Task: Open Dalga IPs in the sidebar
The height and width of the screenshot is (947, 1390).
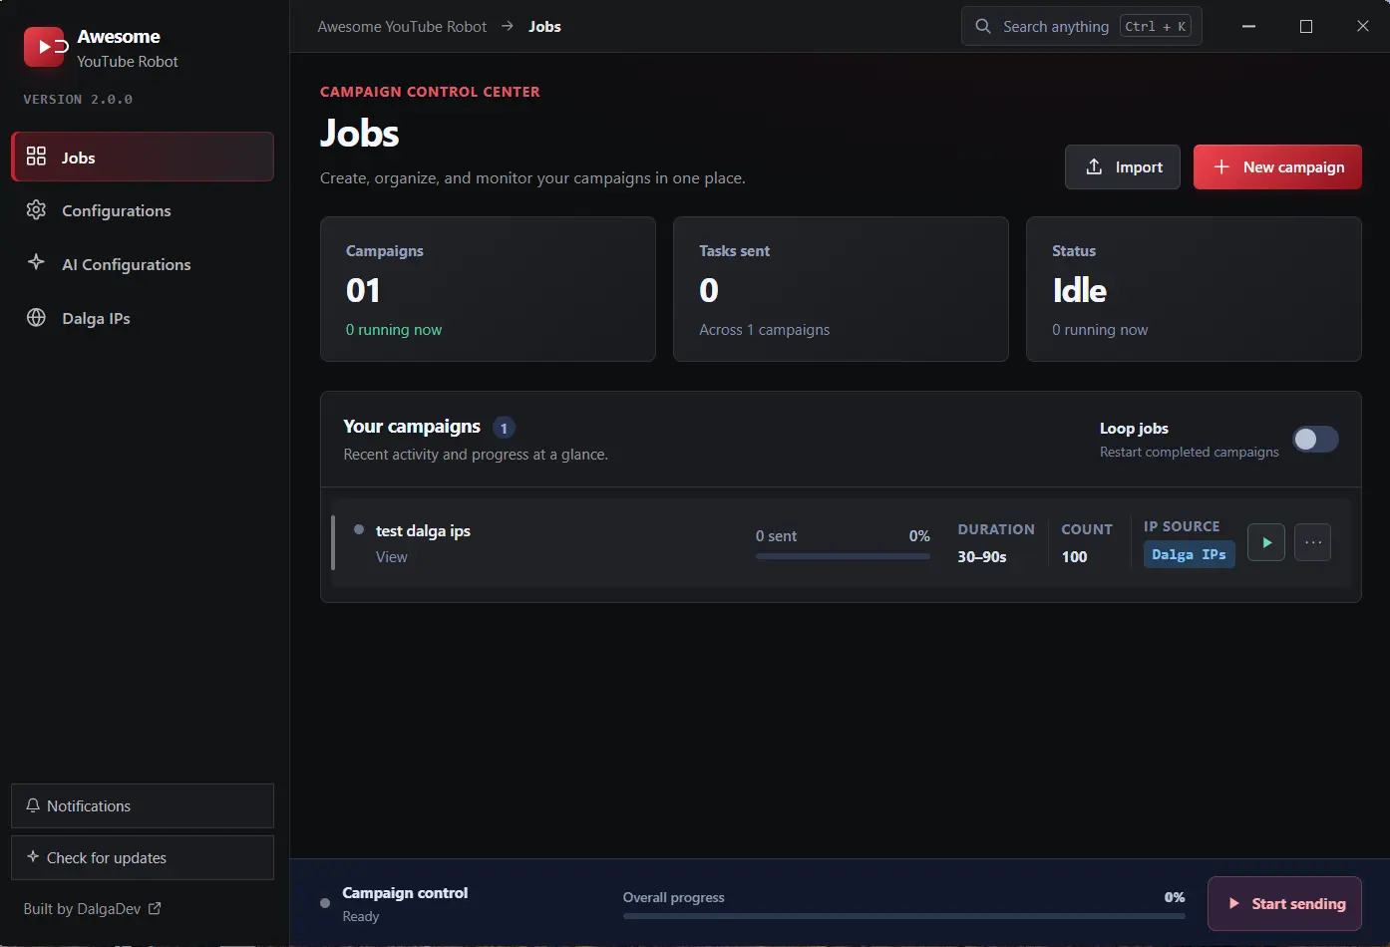Action: click(x=143, y=318)
